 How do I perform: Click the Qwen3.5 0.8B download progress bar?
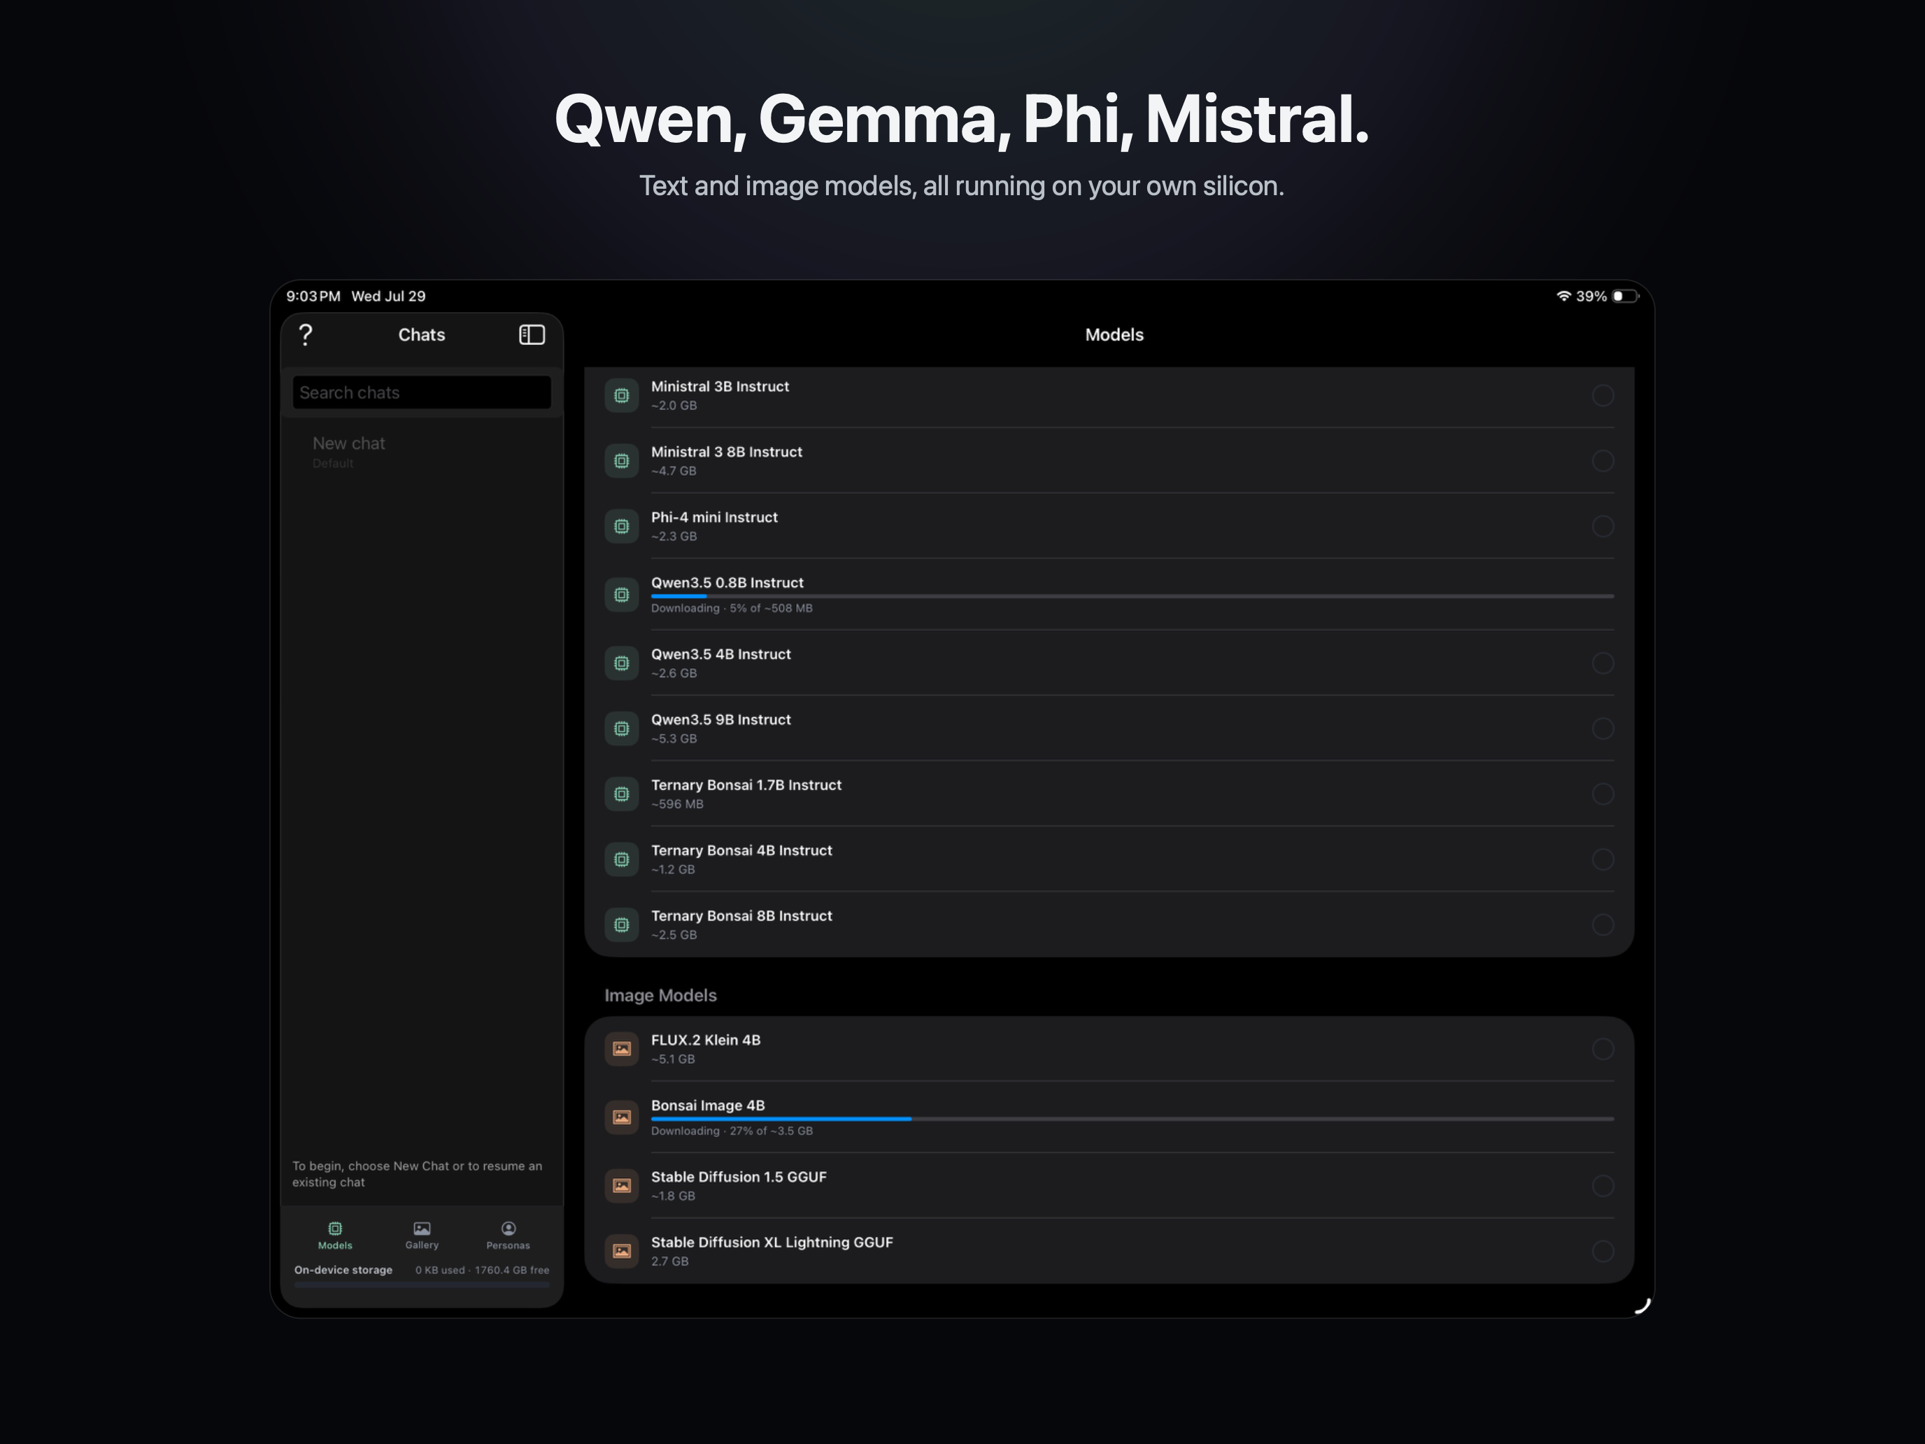coord(1132,596)
